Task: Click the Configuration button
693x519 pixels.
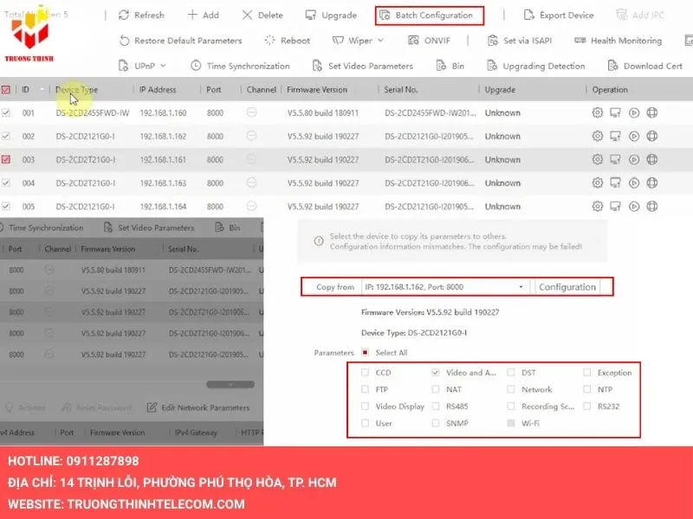Action: (567, 287)
